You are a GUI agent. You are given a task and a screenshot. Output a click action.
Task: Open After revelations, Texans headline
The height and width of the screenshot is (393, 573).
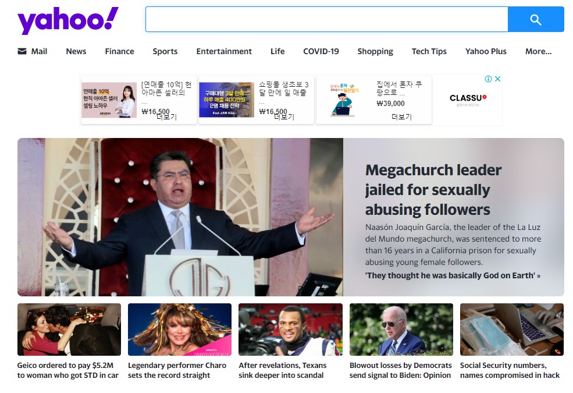pyautogui.click(x=283, y=370)
